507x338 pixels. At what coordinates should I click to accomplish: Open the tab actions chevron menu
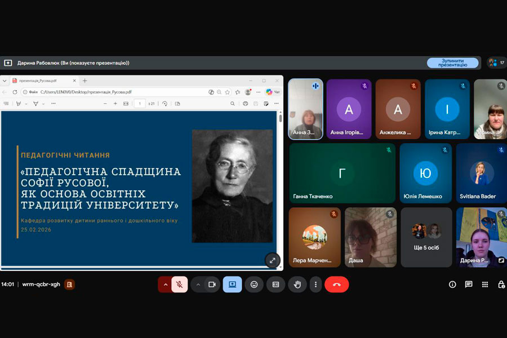coord(5,81)
